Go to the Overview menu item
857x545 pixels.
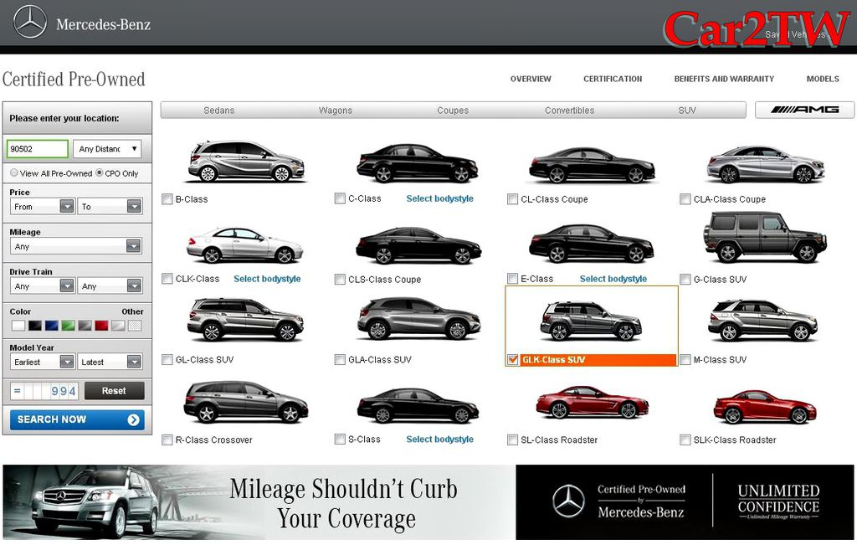click(531, 79)
